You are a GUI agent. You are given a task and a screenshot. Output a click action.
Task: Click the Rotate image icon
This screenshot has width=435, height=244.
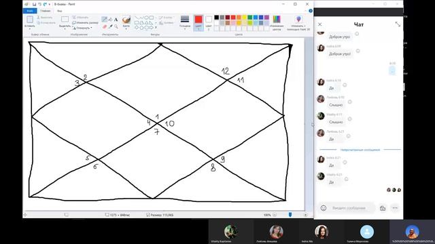pos(74,28)
